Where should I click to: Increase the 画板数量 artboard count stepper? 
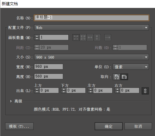coord(37,36)
